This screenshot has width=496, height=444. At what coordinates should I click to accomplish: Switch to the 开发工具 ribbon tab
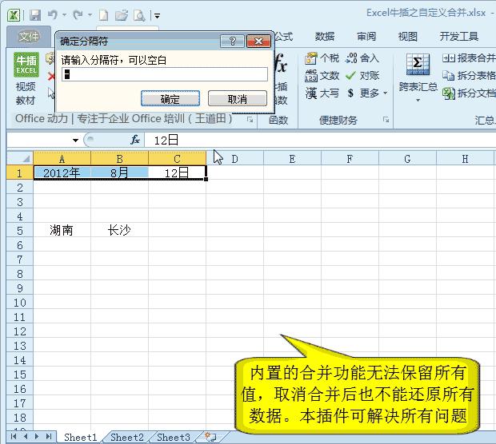click(458, 36)
